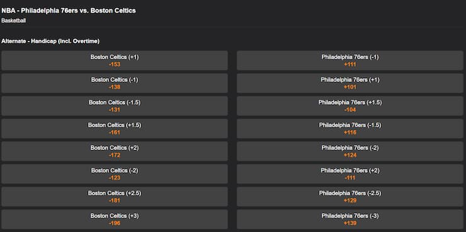Image resolution: width=466 pixels, height=232 pixels.
Task: Select Philadelphia 76ers (-3) at +139
Action: click(x=349, y=219)
